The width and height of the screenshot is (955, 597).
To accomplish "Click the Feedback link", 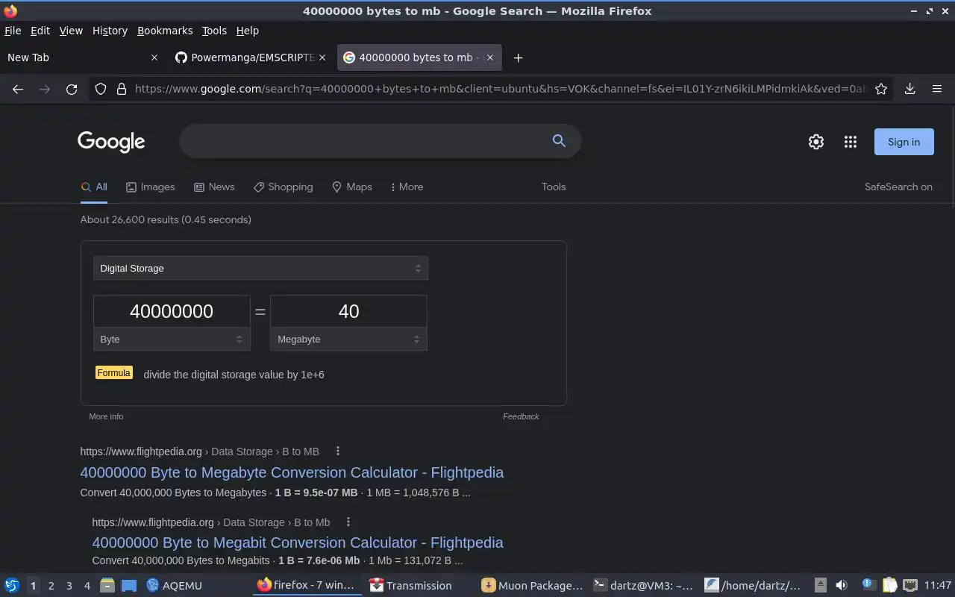I will click(521, 416).
